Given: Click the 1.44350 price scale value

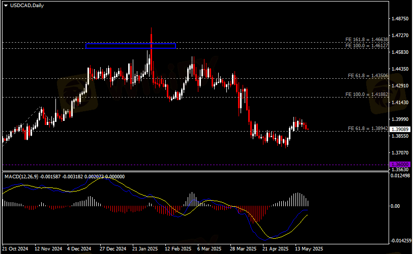Looking at the screenshot, I should point(400,69).
